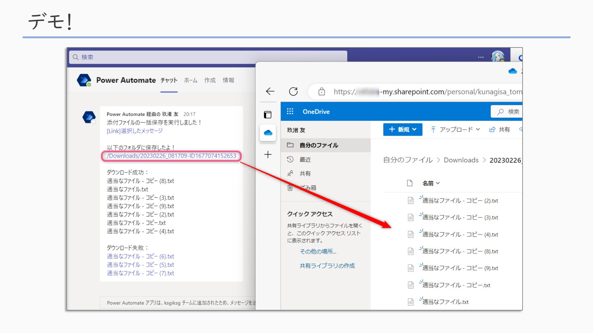This screenshot has width=593, height=333.
Task: Switch to the ホーム tab
Action: 191,80
